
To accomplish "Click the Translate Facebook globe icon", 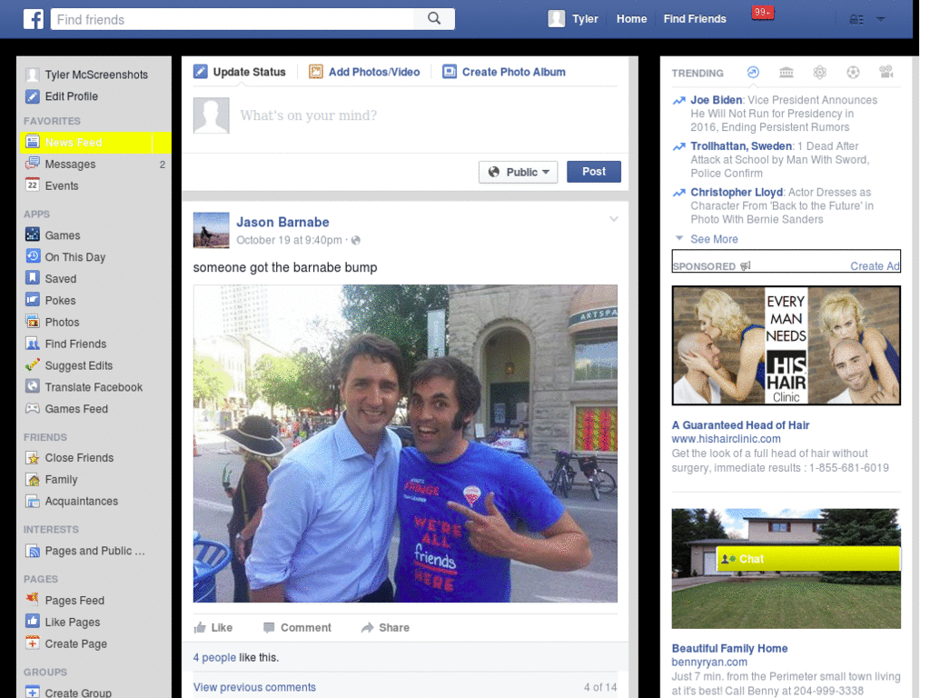I will [33, 386].
